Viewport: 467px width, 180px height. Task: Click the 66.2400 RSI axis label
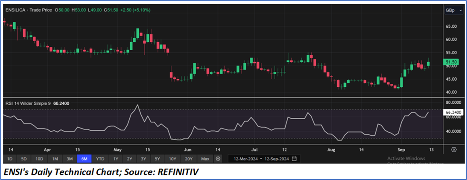coord(454,113)
